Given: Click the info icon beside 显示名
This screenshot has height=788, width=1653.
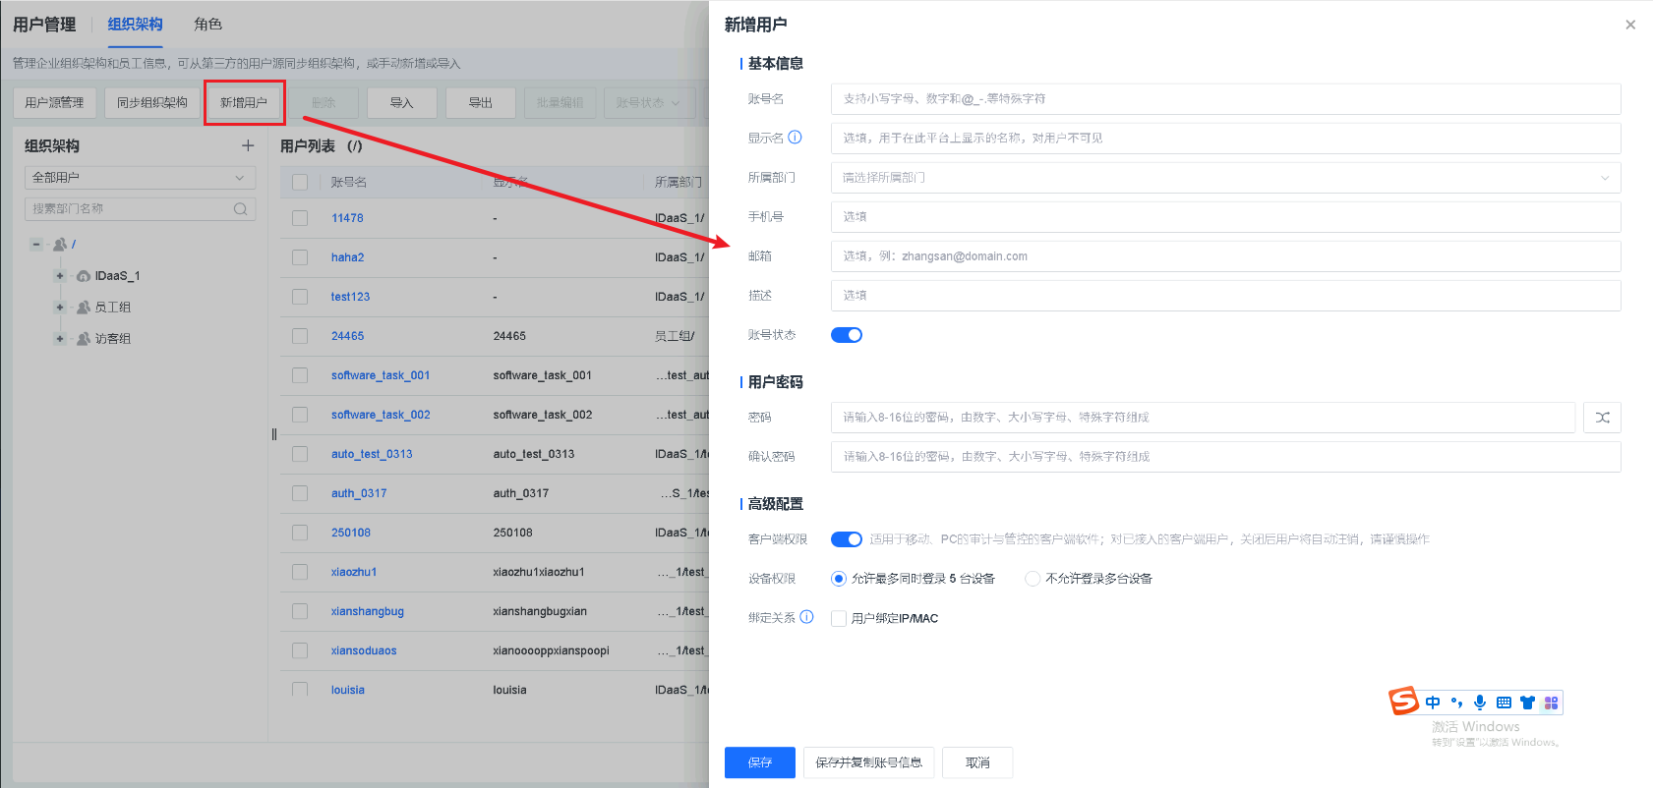Looking at the screenshot, I should tap(795, 138).
